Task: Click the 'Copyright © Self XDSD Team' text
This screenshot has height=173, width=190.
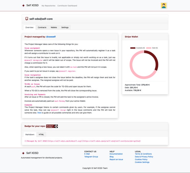Action: point(95,168)
